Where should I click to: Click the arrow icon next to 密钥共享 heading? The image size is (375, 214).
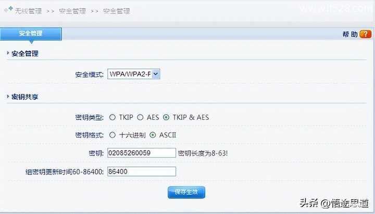pyautogui.click(x=8, y=96)
